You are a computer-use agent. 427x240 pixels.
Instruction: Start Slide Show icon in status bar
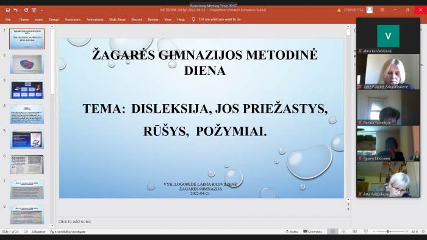pyautogui.click(x=366, y=231)
